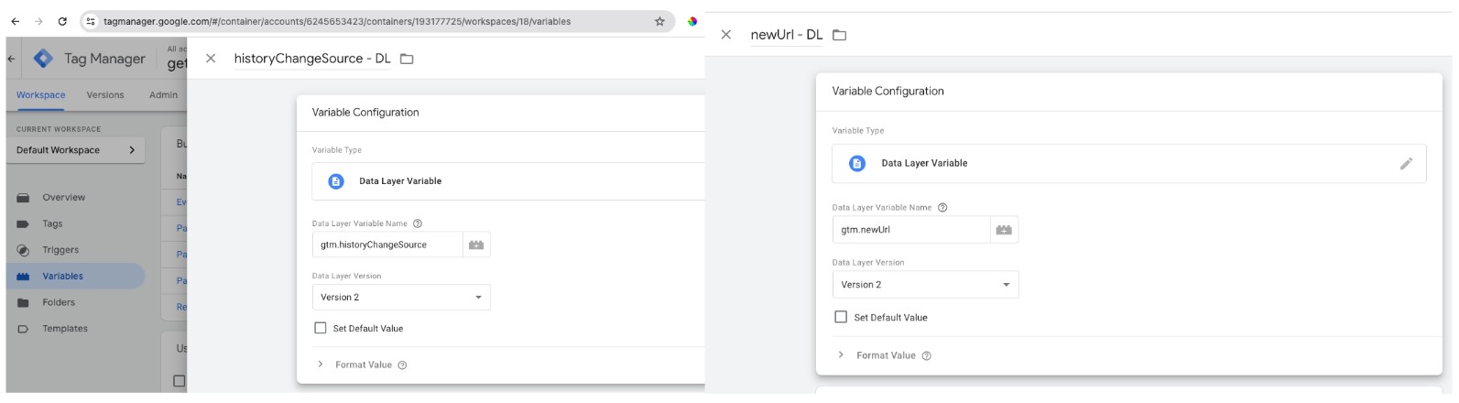Open Data Layer Version dropdown for historyChangeSource
The width and height of the screenshot is (1459, 403).
click(x=401, y=298)
